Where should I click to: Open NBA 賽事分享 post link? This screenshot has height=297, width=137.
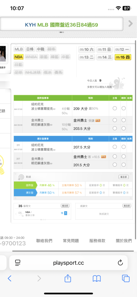[30, 214]
